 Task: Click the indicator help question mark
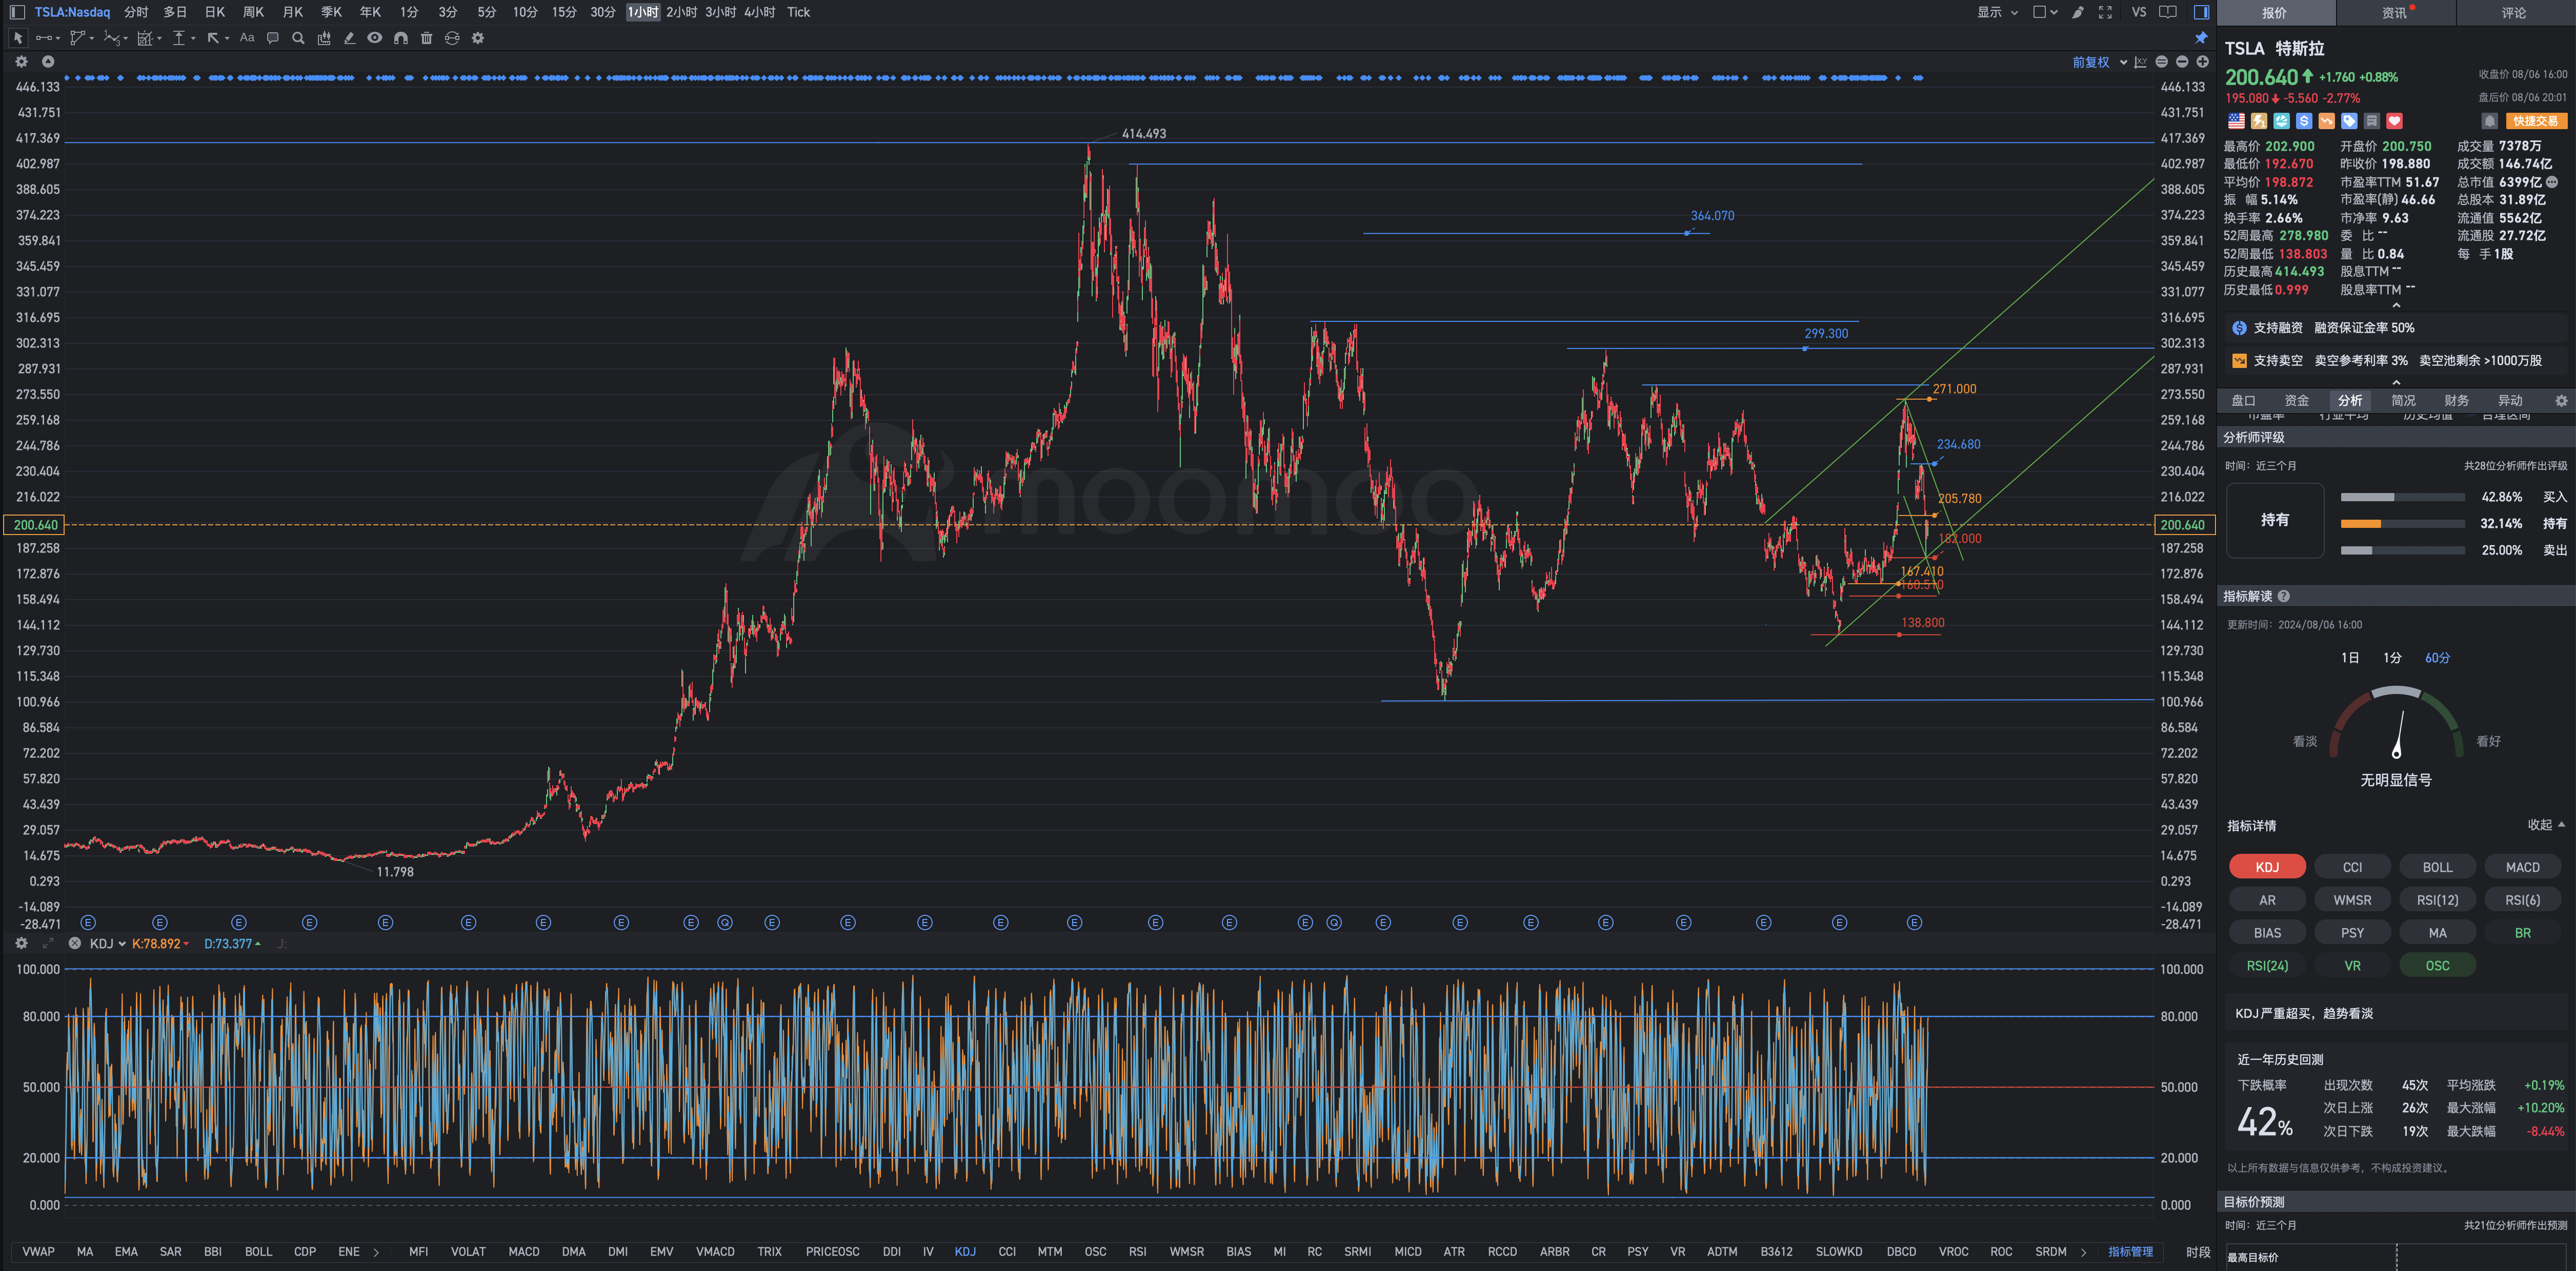point(2284,597)
